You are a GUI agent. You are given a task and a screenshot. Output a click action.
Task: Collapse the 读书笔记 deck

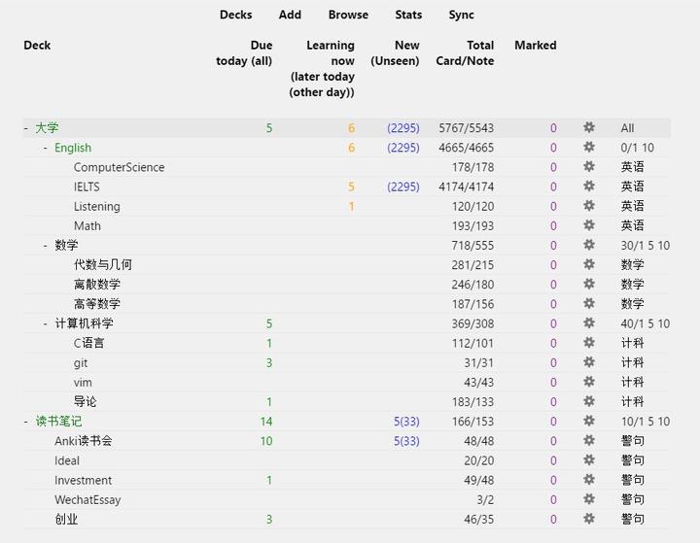(26, 422)
